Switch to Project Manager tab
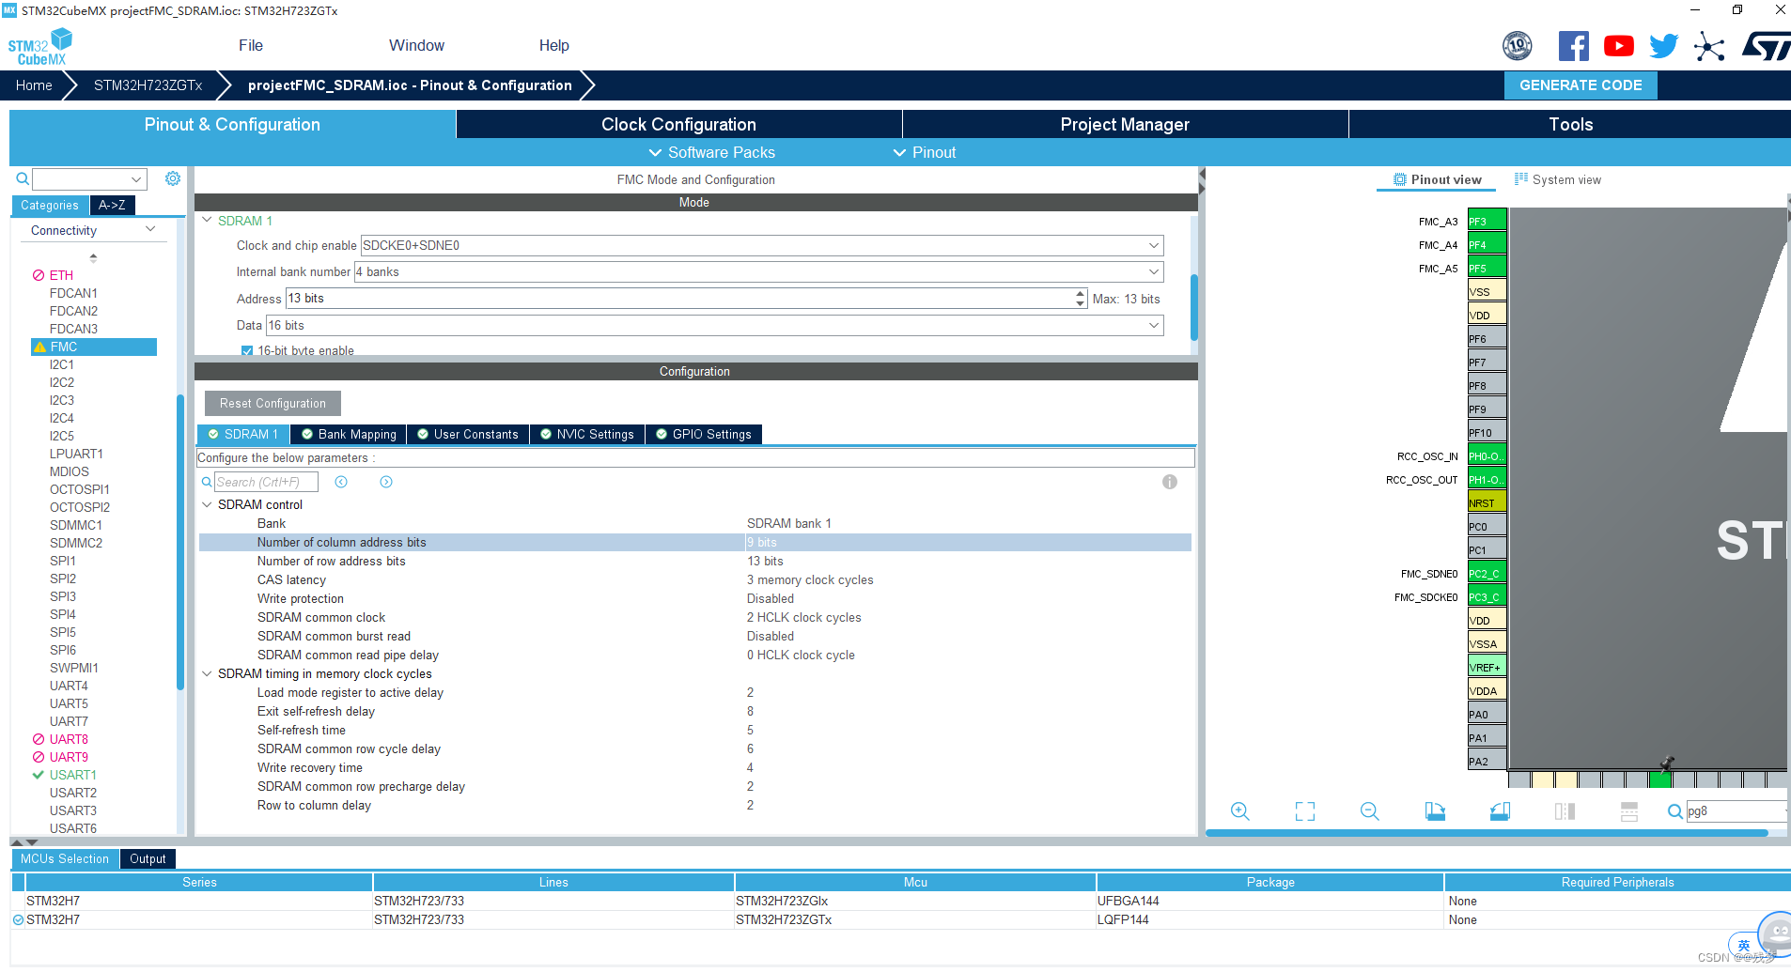 pos(1125,124)
